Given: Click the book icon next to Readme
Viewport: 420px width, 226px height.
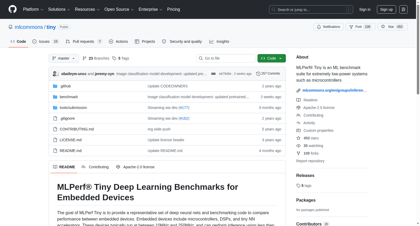Looking at the screenshot, I should click(298, 100).
